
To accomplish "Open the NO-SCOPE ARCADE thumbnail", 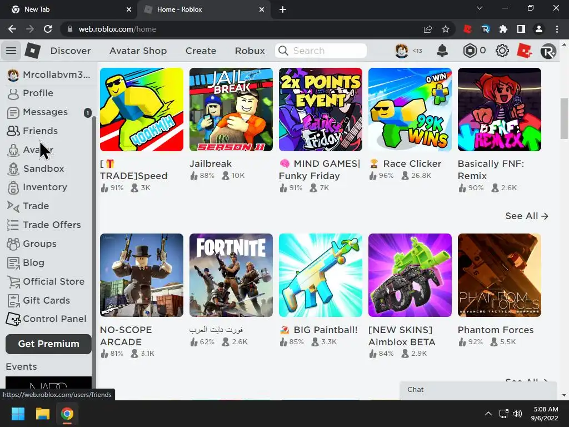I will tap(142, 275).
